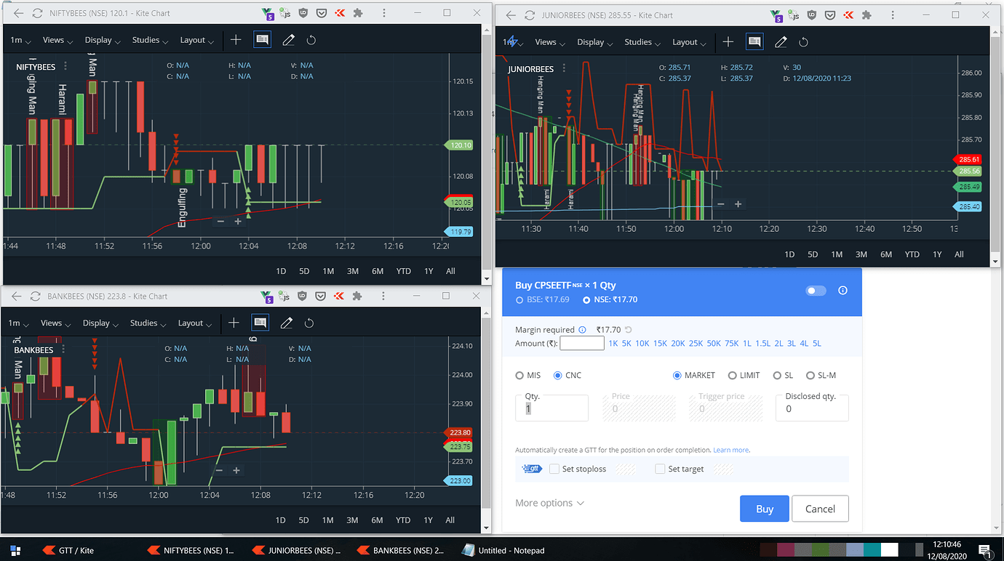Open the GTT Learn more link

(730, 449)
